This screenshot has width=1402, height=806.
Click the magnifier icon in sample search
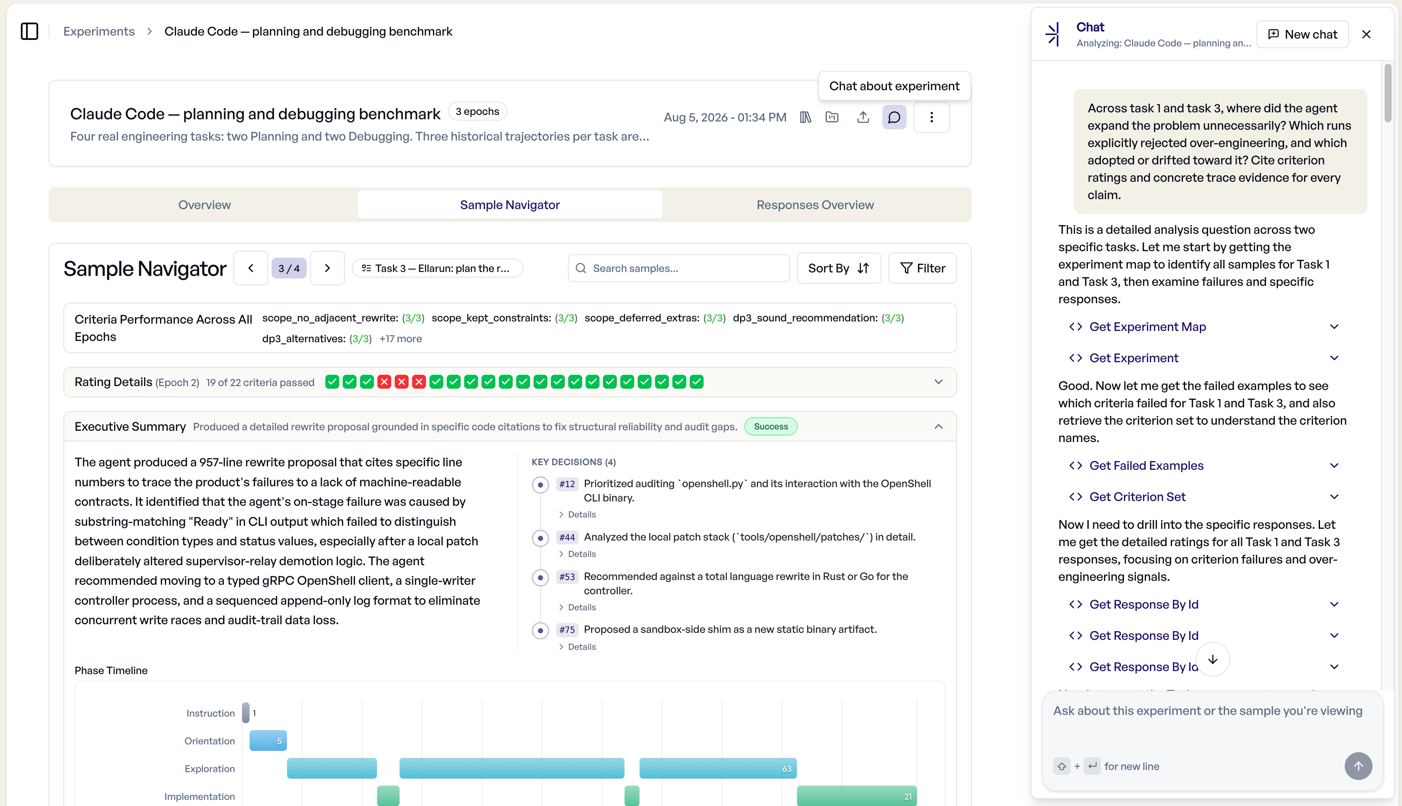(580, 269)
